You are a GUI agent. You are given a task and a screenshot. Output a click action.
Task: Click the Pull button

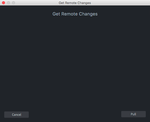point(133,114)
